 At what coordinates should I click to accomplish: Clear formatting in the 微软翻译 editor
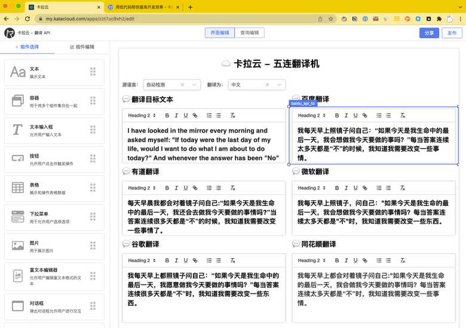403,188
